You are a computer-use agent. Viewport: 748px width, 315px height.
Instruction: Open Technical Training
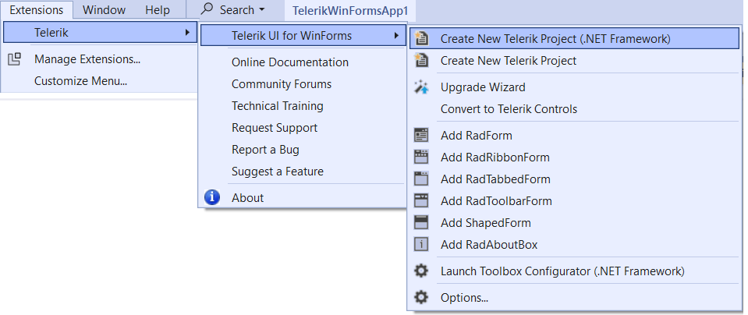303,106
